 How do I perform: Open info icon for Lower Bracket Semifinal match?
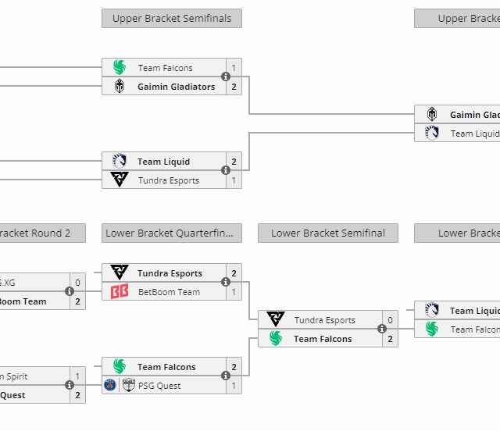pyautogui.click(x=382, y=329)
